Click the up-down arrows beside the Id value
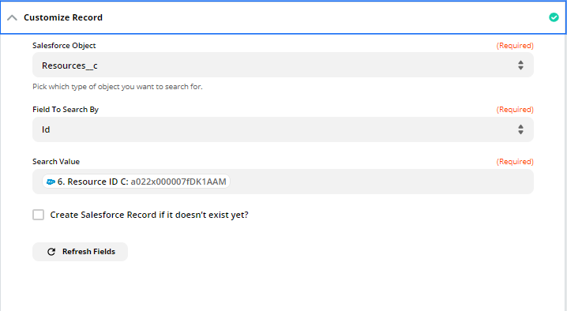The width and height of the screenshot is (567, 311). 520,129
